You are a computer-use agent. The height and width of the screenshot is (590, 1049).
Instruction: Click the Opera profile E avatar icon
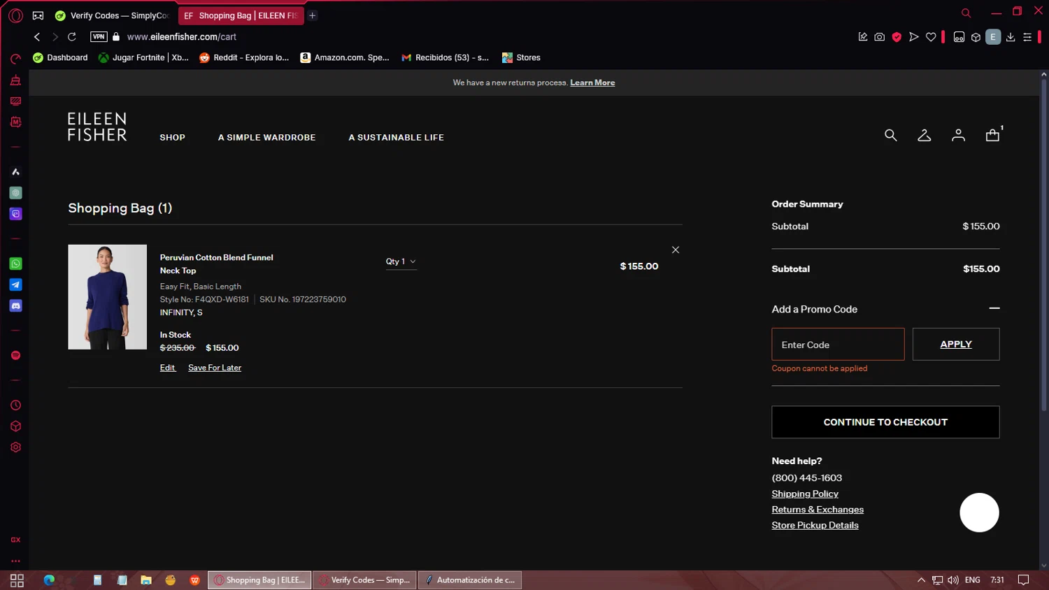pos(993,37)
